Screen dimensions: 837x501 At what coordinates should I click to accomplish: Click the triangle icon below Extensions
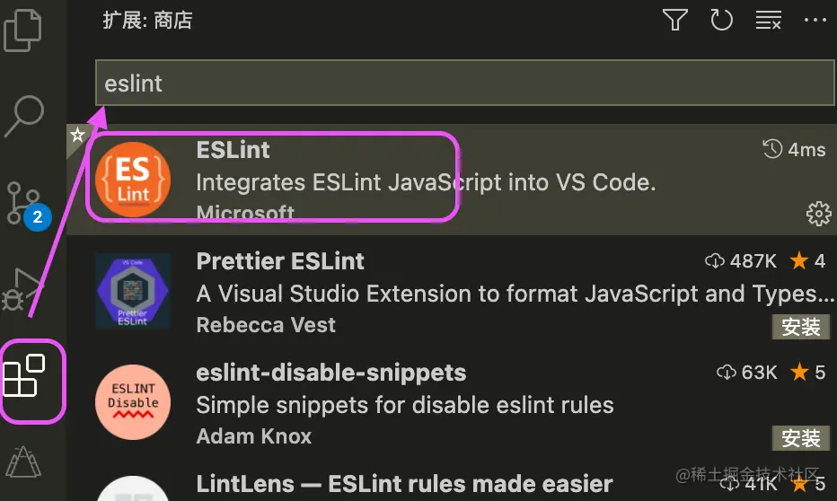(x=23, y=461)
